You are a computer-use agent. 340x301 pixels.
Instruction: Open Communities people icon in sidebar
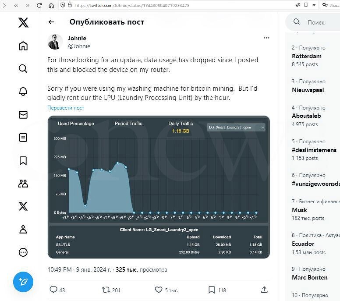(23, 184)
